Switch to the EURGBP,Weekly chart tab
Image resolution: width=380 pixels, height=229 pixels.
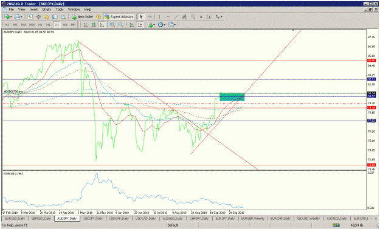252,219
